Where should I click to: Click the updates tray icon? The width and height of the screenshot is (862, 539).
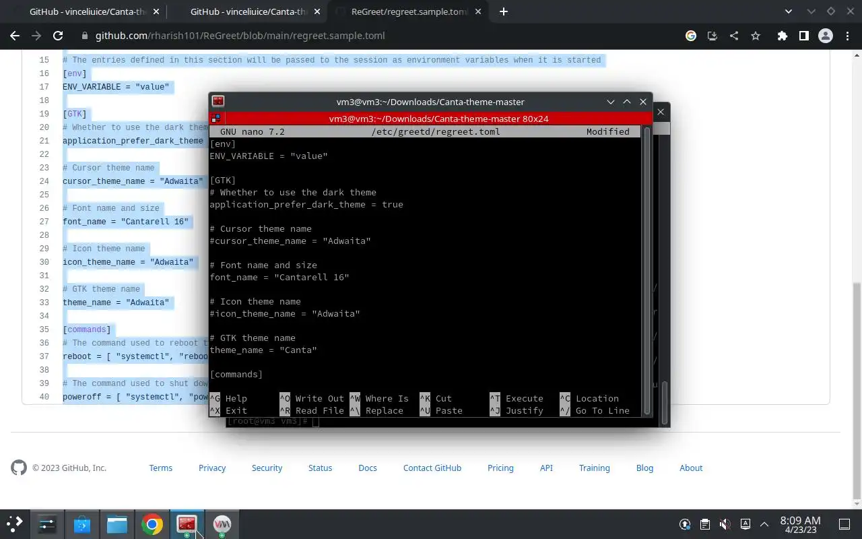pyautogui.click(x=685, y=524)
